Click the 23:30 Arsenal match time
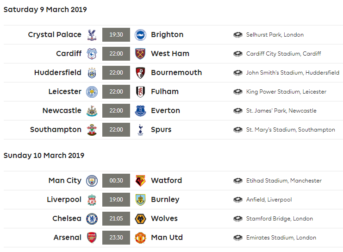 coord(116,238)
